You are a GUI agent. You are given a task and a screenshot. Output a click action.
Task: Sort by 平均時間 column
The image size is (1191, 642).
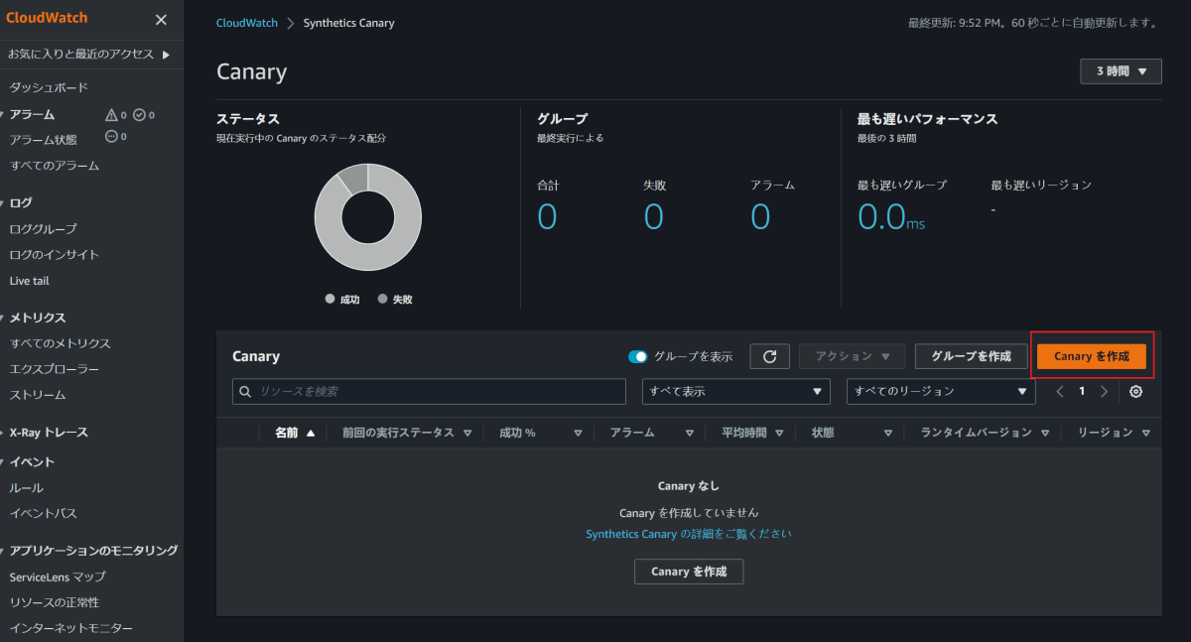point(752,433)
